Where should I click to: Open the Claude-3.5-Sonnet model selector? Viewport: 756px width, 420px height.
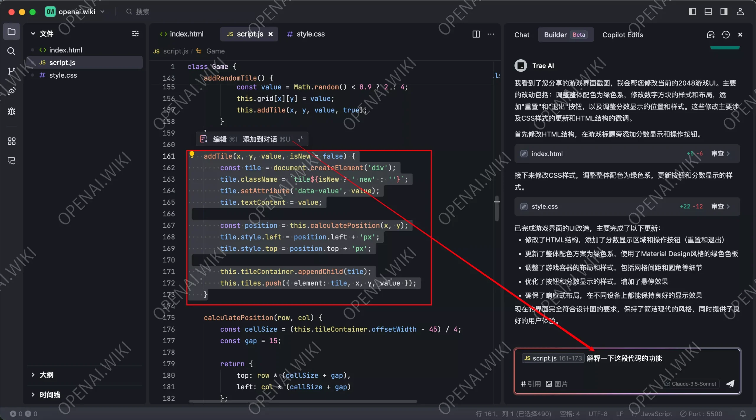pyautogui.click(x=690, y=384)
